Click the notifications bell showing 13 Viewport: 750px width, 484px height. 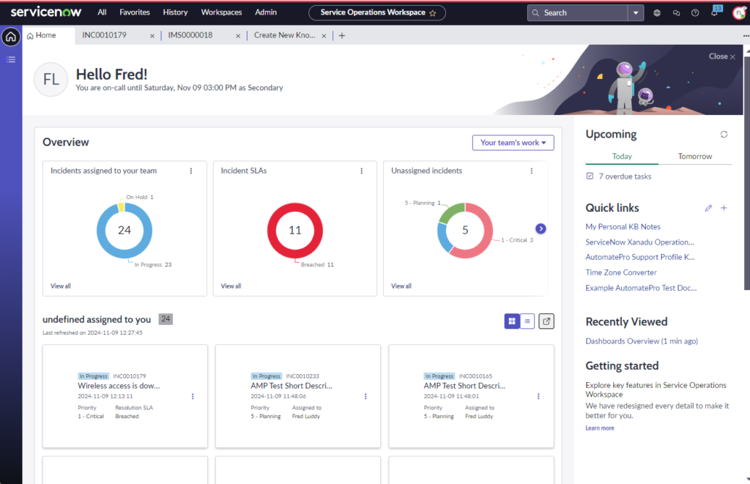[716, 12]
